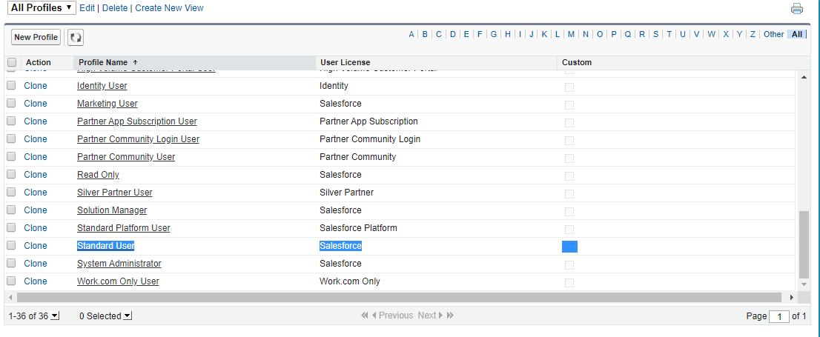Go to last page using double-right arrow
This screenshot has width=820, height=337.
pyautogui.click(x=450, y=316)
